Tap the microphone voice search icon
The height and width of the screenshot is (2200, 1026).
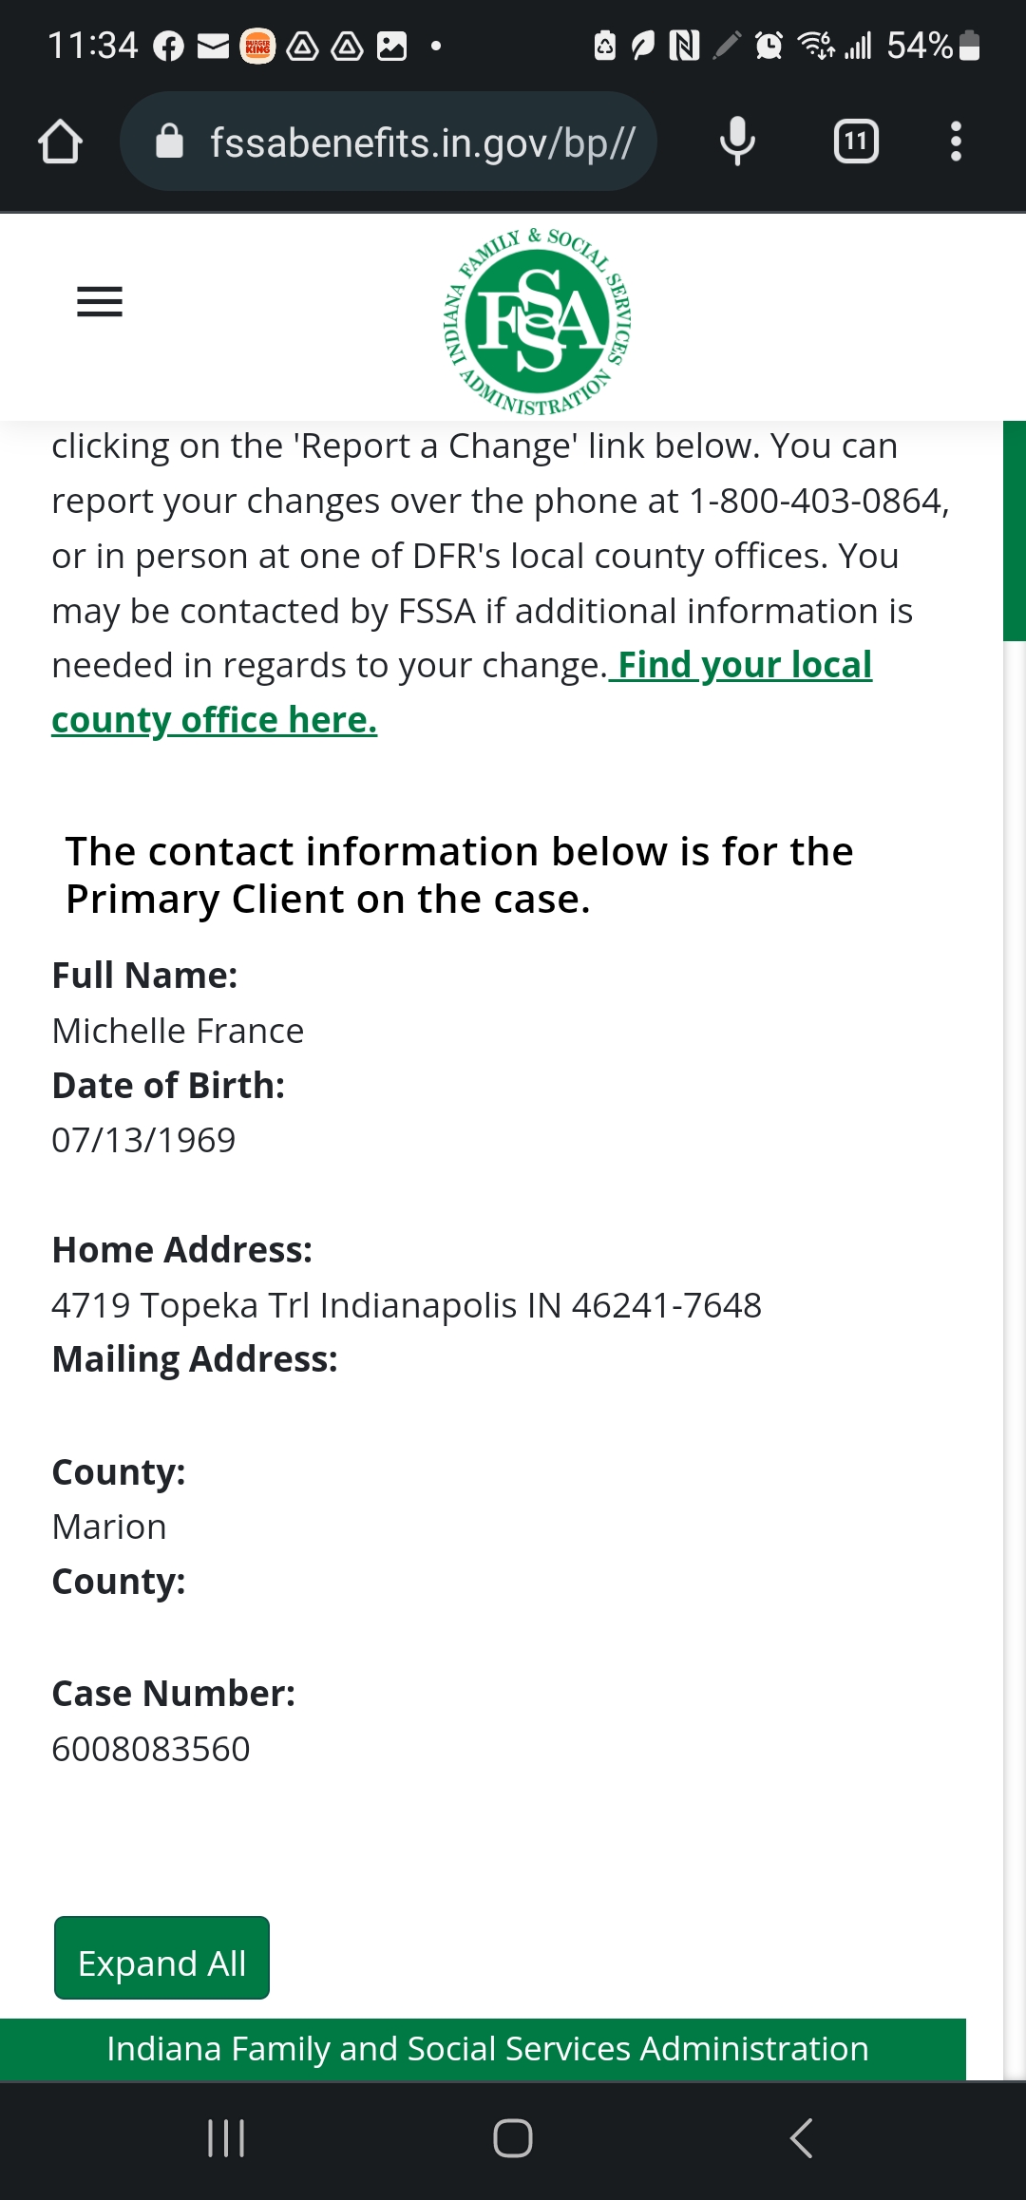(x=737, y=142)
